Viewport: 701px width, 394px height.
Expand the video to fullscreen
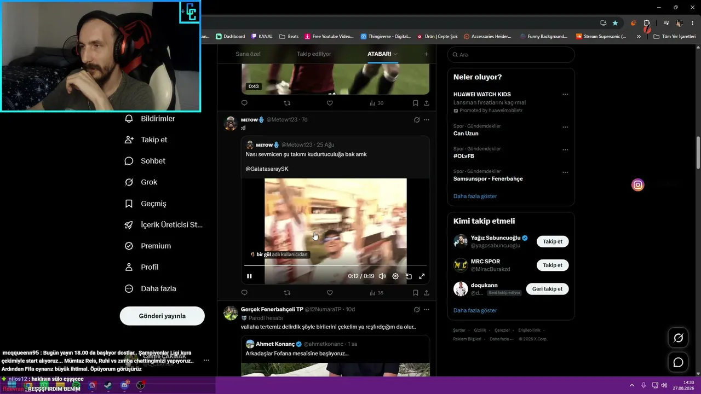click(x=422, y=276)
